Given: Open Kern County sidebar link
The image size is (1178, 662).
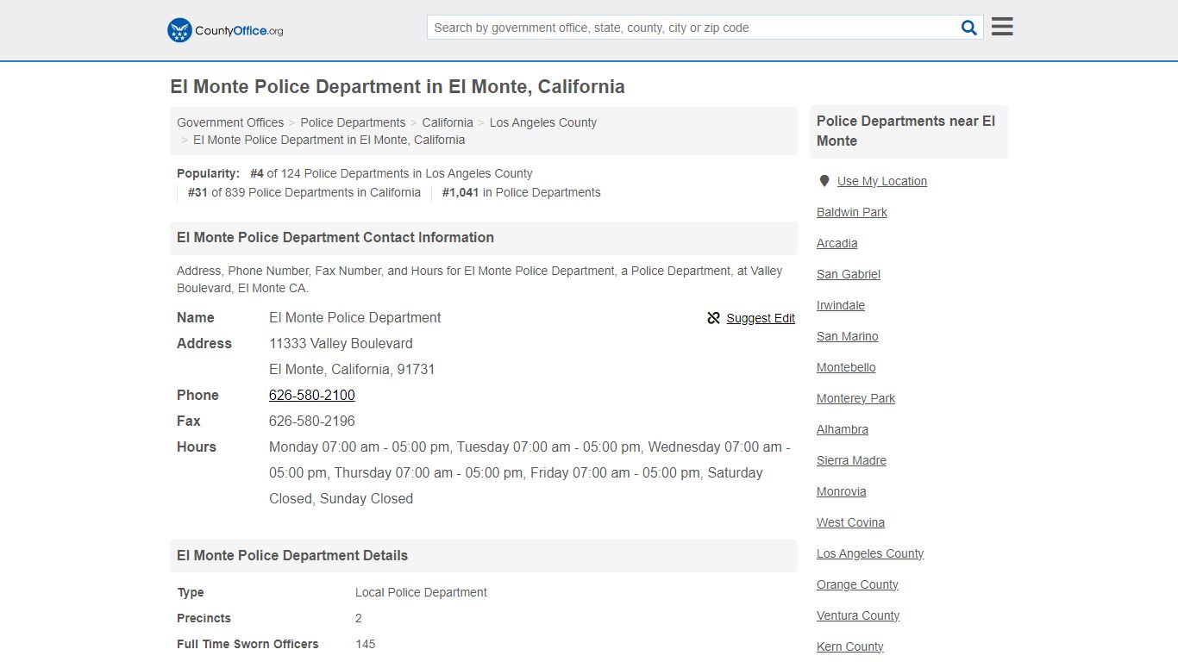Looking at the screenshot, I should pyautogui.click(x=850, y=646).
